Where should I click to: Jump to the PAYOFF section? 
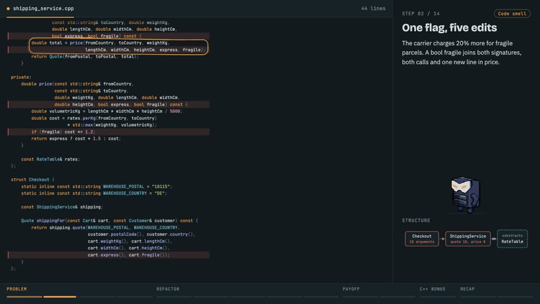(351, 289)
